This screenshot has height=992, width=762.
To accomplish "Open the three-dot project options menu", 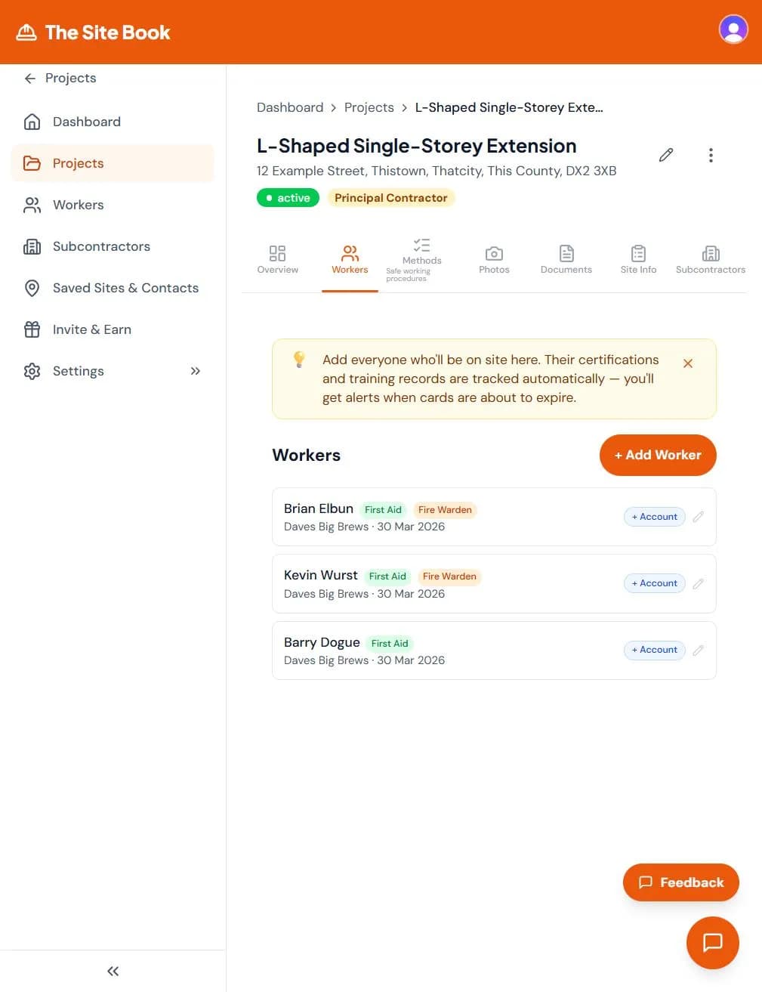I will [710, 155].
